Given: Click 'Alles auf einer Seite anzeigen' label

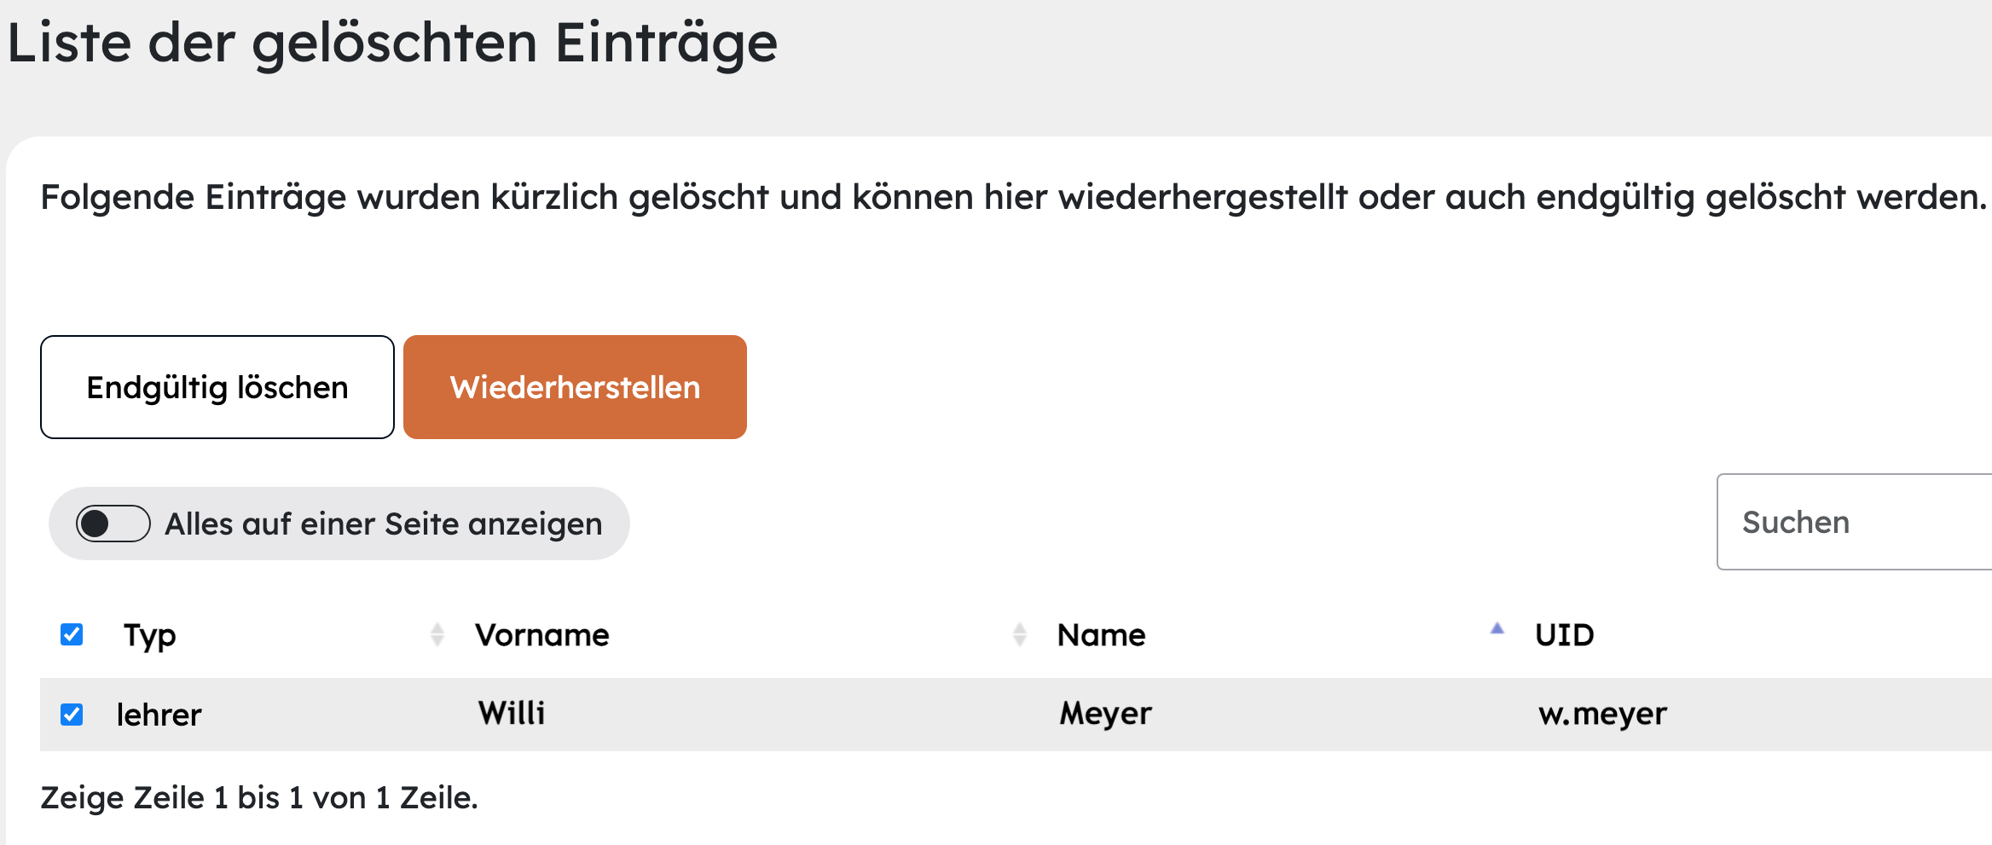Looking at the screenshot, I should click(384, 524).
